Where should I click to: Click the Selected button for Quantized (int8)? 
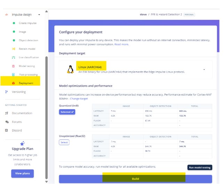(67, 112)
